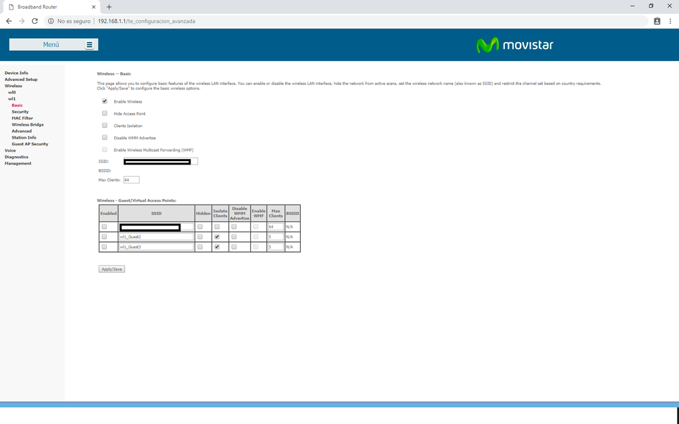
Task: Reload the router page
Action: (35, 21)
